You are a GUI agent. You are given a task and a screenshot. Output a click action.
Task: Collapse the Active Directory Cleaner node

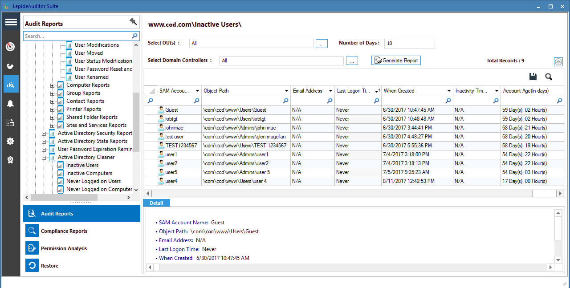click(44, 157)
